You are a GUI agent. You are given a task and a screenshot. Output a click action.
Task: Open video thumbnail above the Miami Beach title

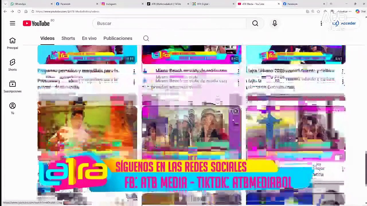(192, 54)
